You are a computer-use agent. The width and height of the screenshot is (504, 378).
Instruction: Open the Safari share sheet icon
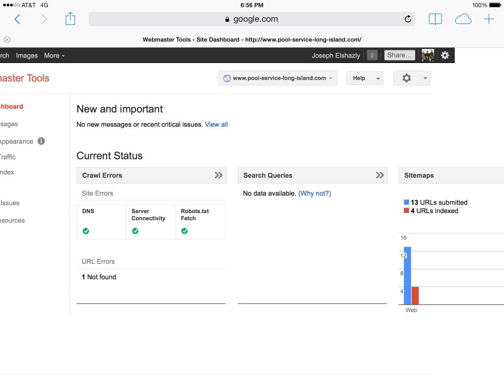coord(70,19)
